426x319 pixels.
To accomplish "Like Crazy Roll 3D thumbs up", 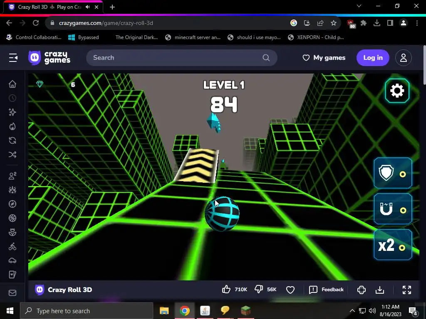I will pyautogui.click(x=226, y=290).
